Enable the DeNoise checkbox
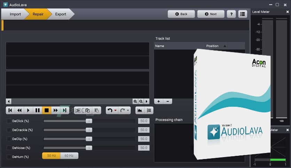The height and width of the screenshot is (168, 291). coord(9,148)
